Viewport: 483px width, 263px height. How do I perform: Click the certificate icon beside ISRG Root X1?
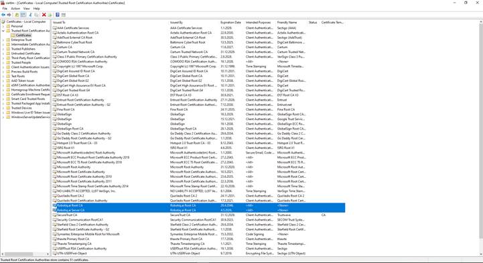click(54, 148)
